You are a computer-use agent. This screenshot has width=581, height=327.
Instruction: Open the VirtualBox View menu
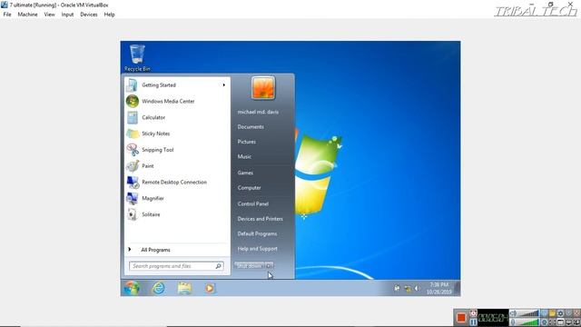[49, 15]
